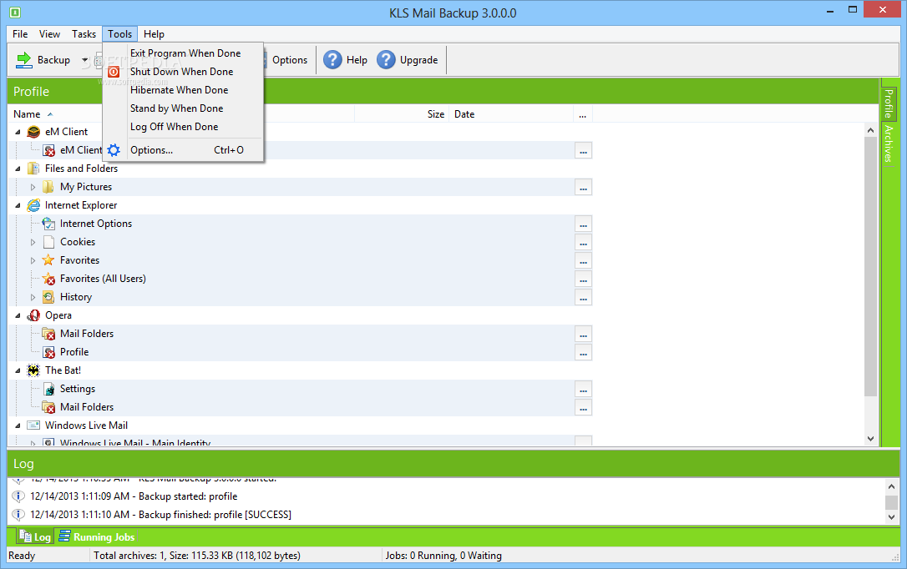Collapse the Opera group
Image resolution: width=907 pixels, height=569 pixels.
coord(18,315)
